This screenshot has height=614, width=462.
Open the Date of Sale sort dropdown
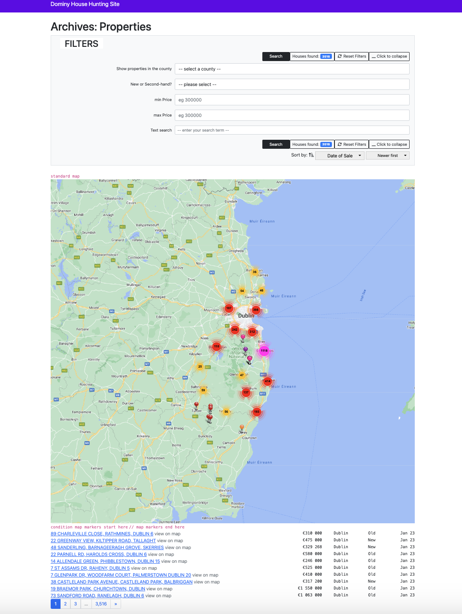[340, 156]
